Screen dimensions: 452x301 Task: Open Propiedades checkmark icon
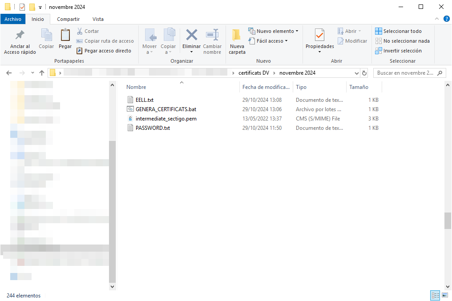[320, 35]
